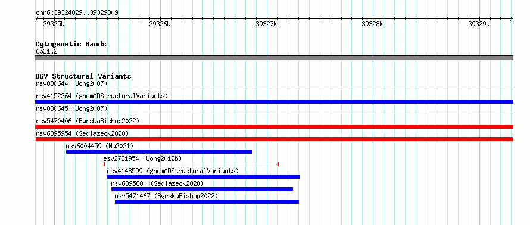This screenshot has height=225, width=530.
Task: Select the nsv6395880 blue variant bar
Action: (x=202, y=189)
